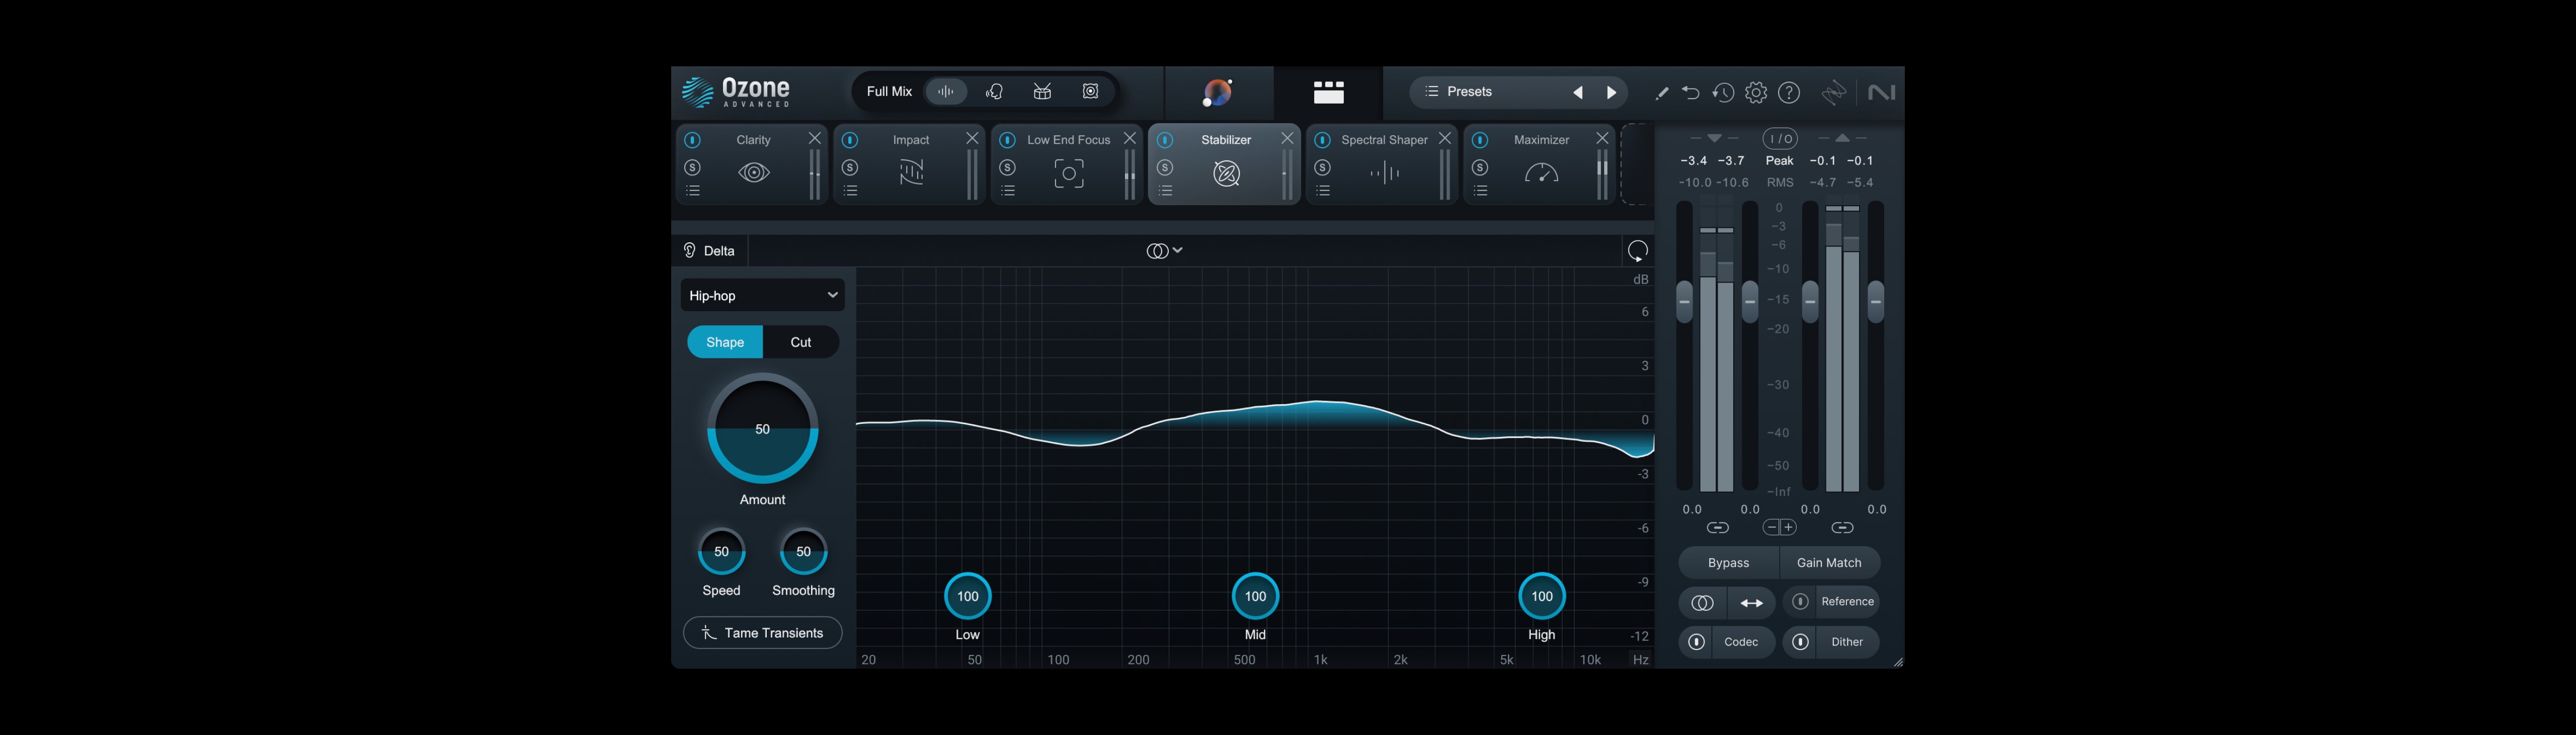The height and width of the screenshot is (735, 2576).
Task: Click the Speed knob
Action: pos(721,551)
